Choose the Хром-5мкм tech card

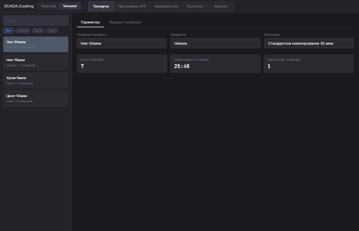click(x=36, y=80)
